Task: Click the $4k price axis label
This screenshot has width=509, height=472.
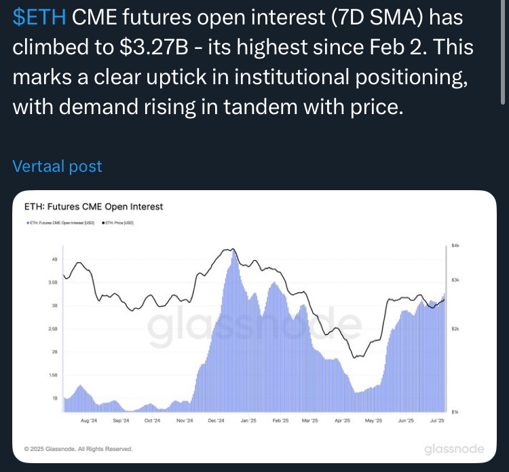Action: (455, 246)
